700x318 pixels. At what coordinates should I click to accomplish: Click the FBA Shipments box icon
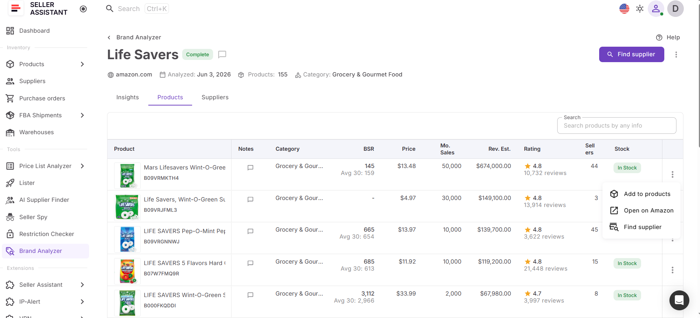[10, 115]
